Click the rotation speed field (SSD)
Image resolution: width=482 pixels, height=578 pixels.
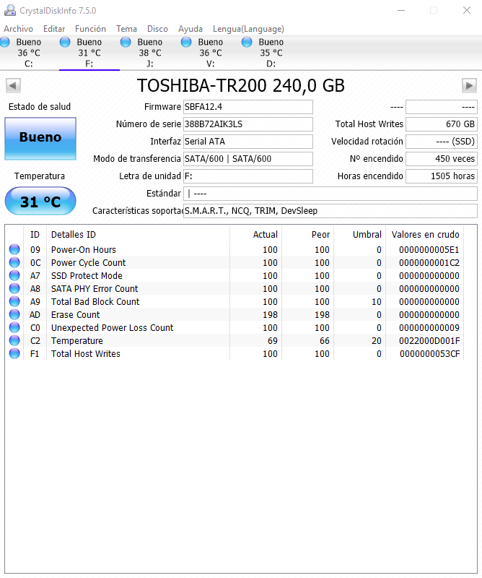[442, 142]
